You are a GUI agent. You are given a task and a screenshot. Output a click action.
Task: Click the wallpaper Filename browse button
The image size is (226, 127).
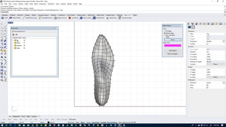point(224,83)
